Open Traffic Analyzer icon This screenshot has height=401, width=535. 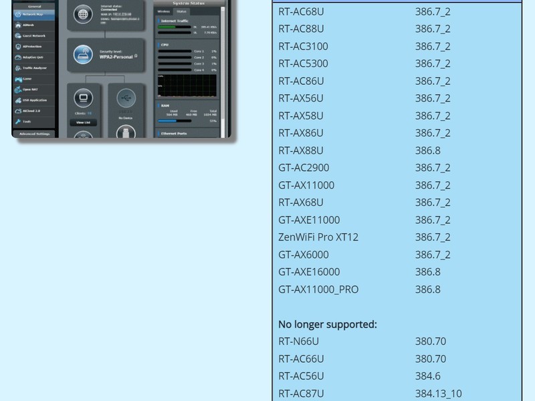coord(18,68)
